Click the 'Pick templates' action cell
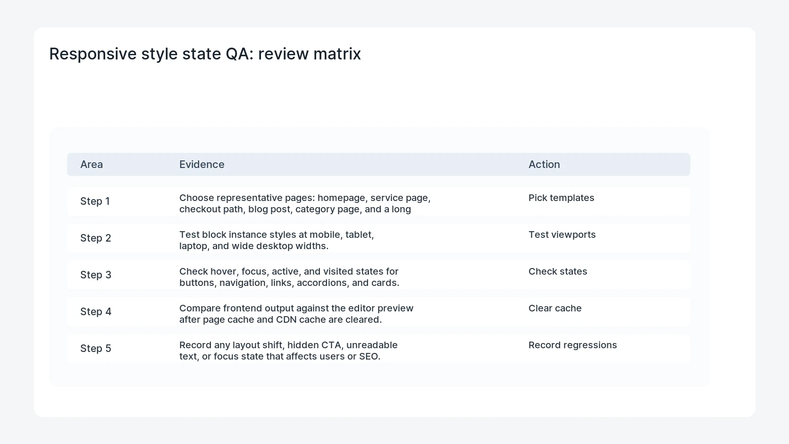Image resolution: width=789 pixels, height=444 pixels. click(x=561, y=198)
